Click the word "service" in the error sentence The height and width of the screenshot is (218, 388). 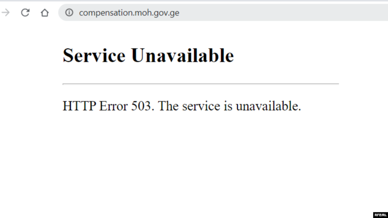point(201,106)
